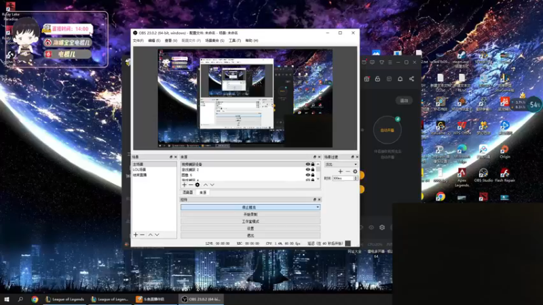Click the 停止推流 button
Screen dimensions: 543x305
(248, 207)
